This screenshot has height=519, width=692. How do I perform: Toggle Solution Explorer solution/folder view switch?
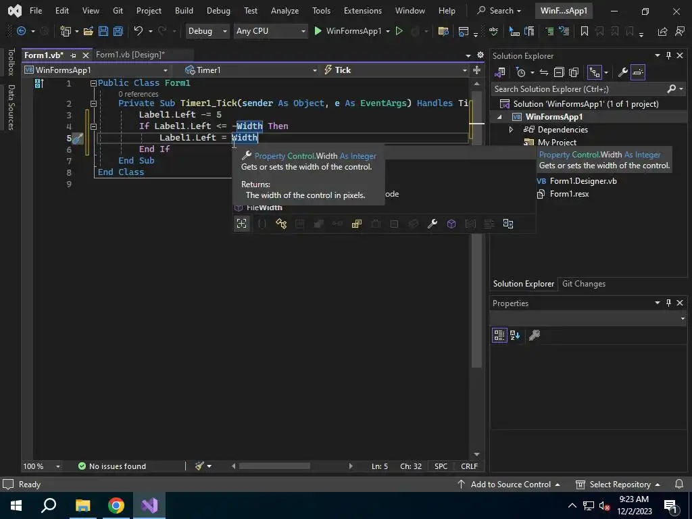(x=500, y=72)
